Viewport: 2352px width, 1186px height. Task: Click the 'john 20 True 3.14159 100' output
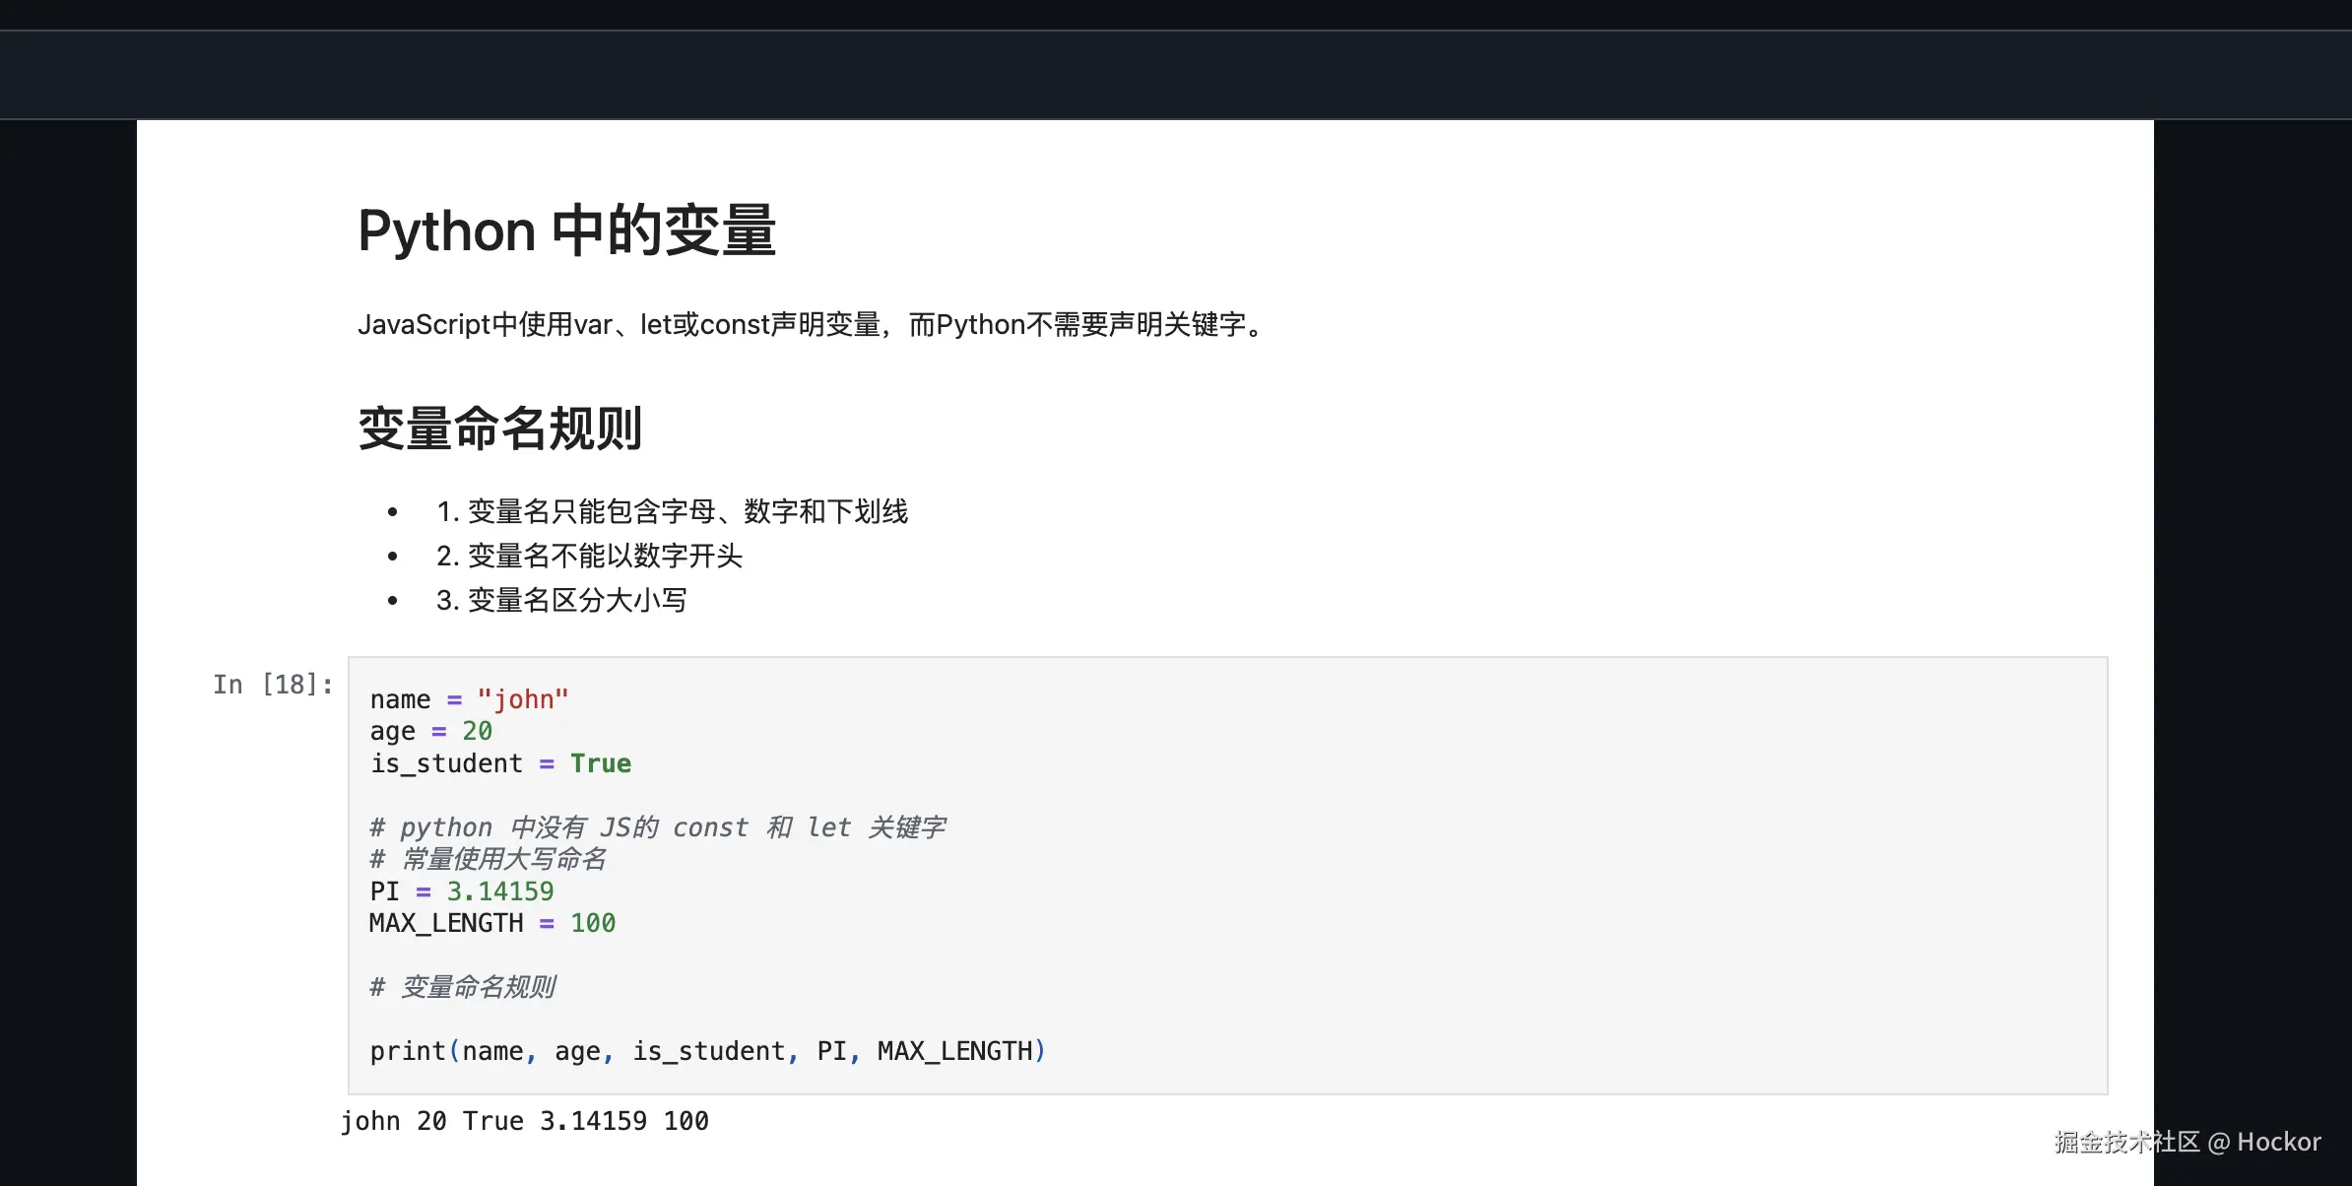coord(524,1121)
